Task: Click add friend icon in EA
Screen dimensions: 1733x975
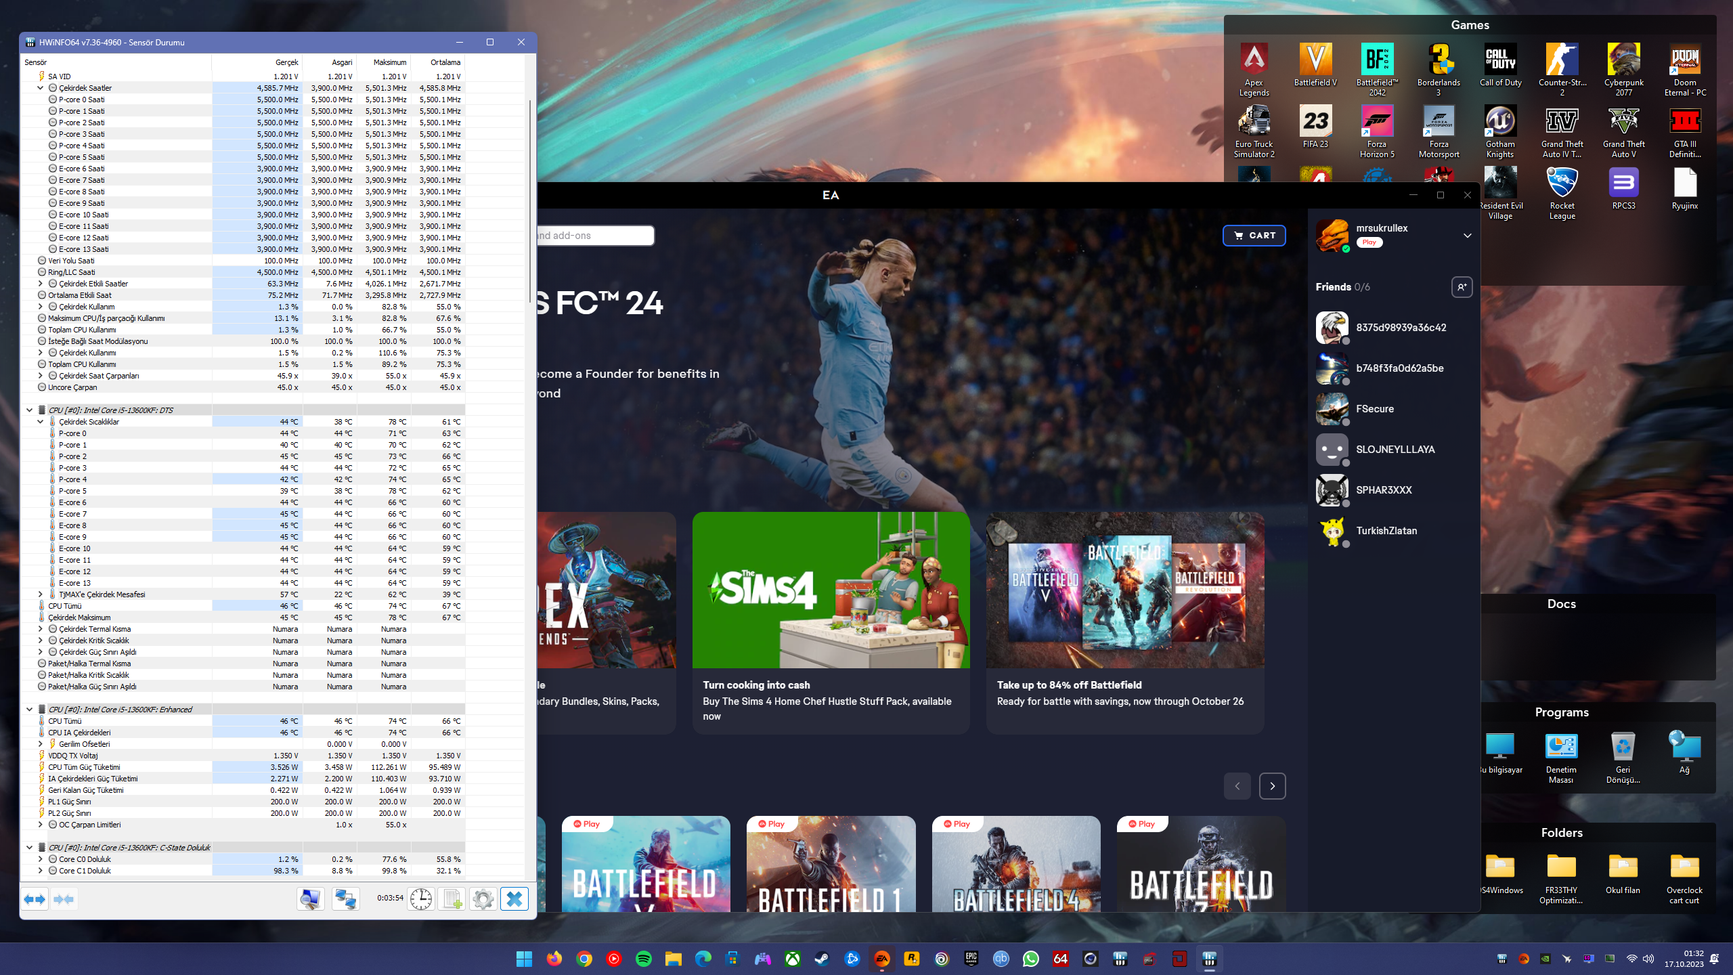Action: pos(1462,287)
